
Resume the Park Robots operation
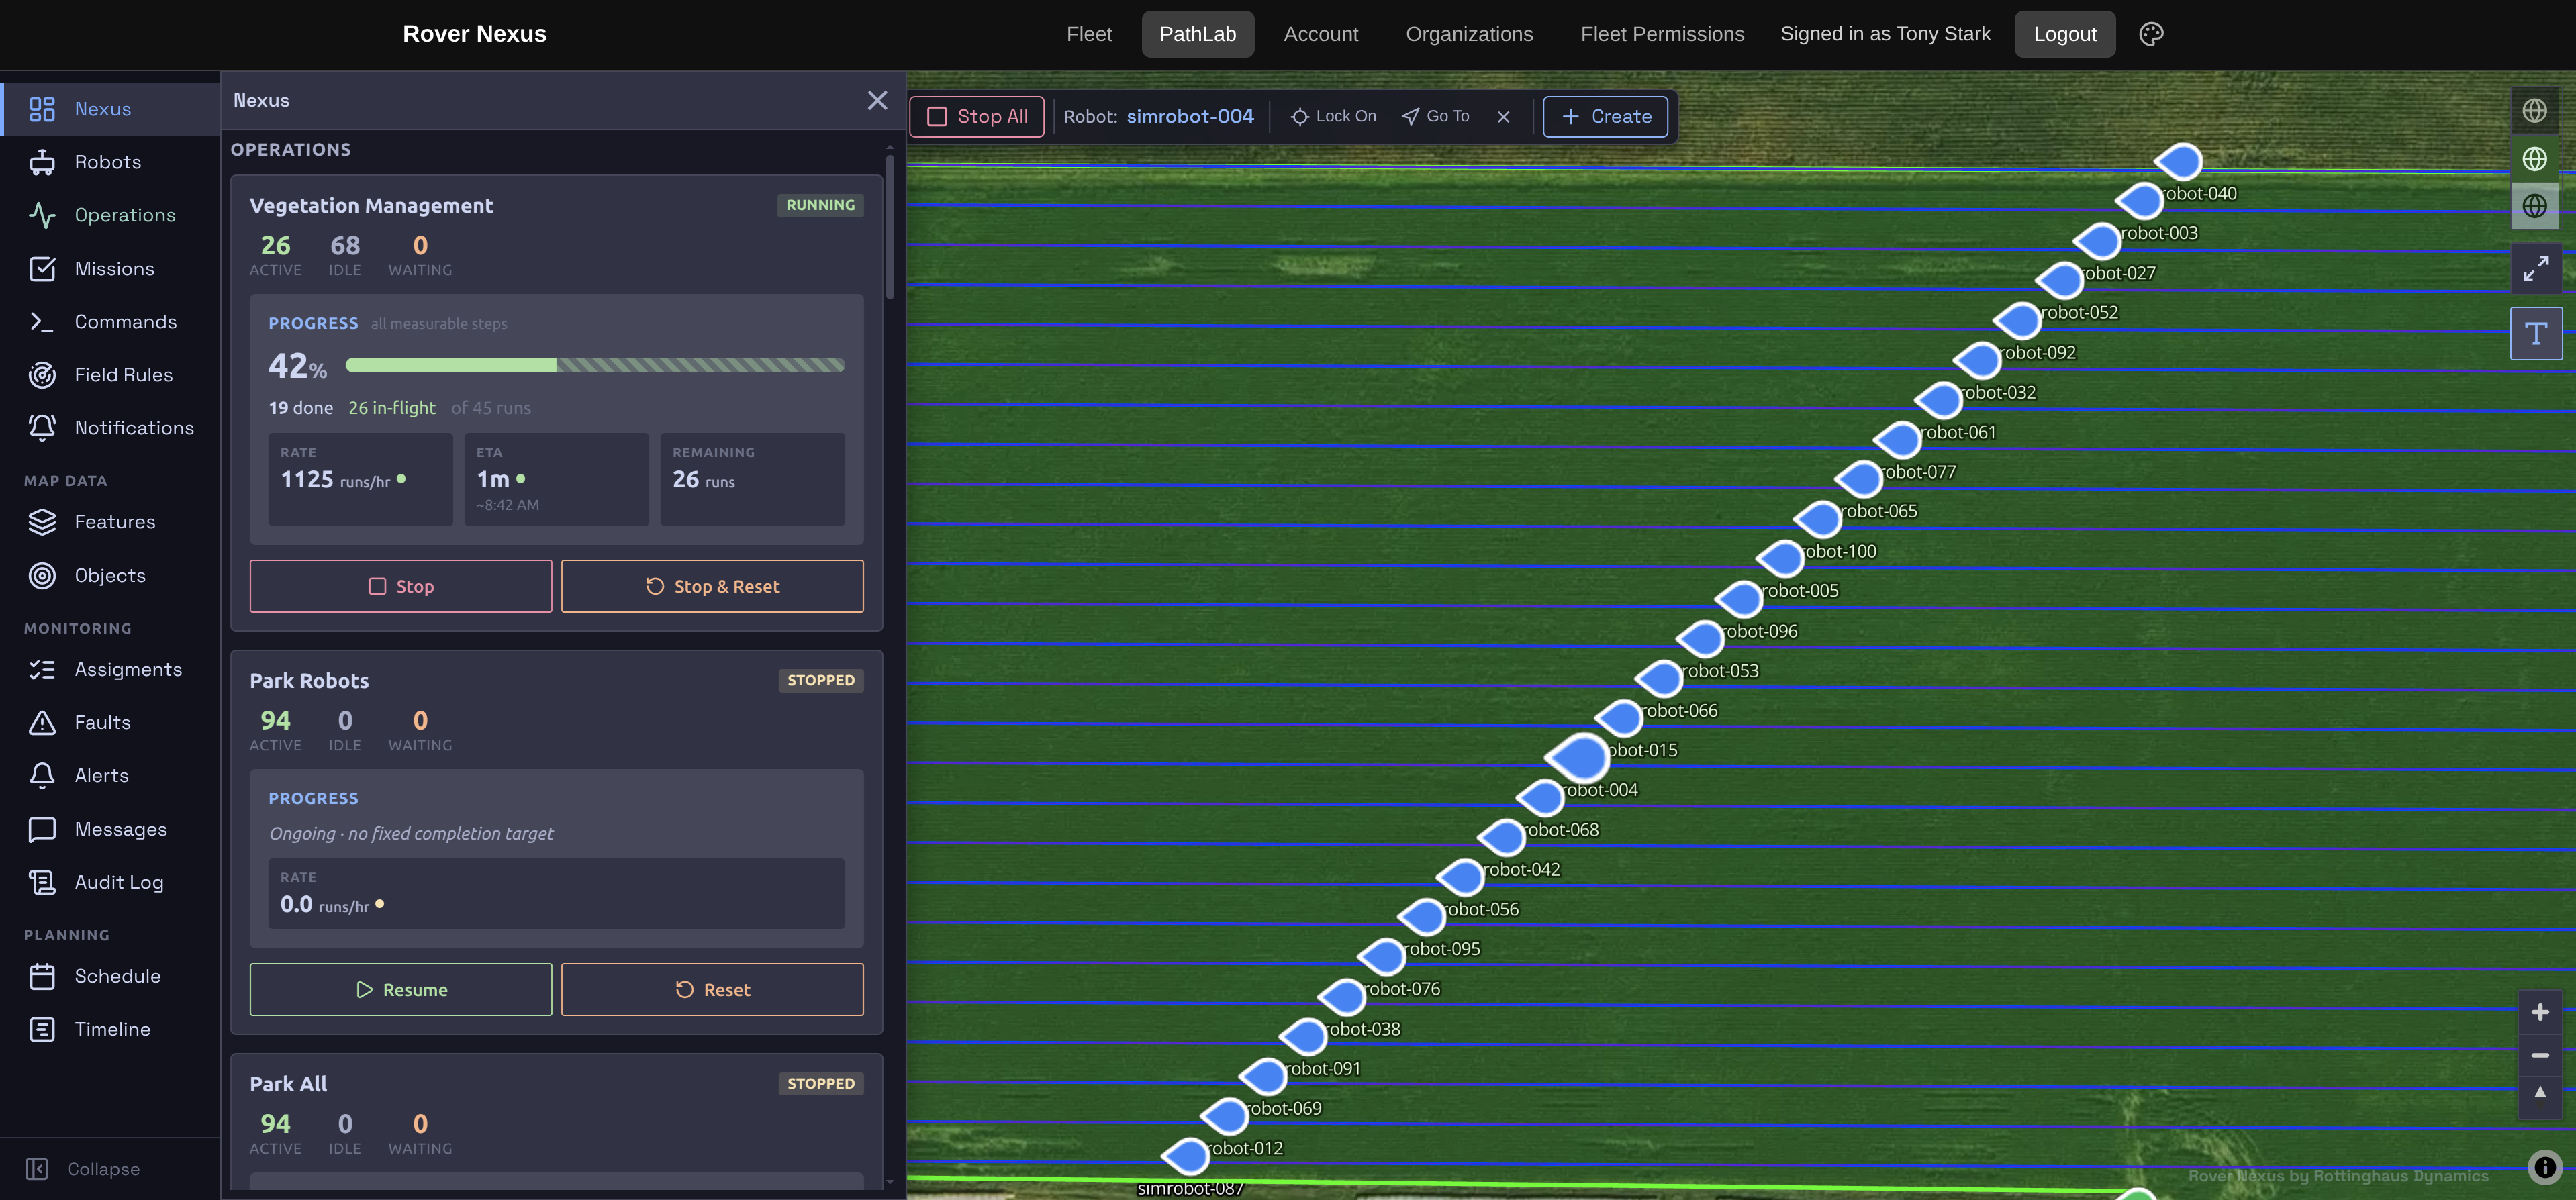[x=400, y=989]
